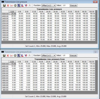Viewport: 100px width, 99px height.
Task: Select the 190.00 cell under column 90.00
Action: pos(84,14)
